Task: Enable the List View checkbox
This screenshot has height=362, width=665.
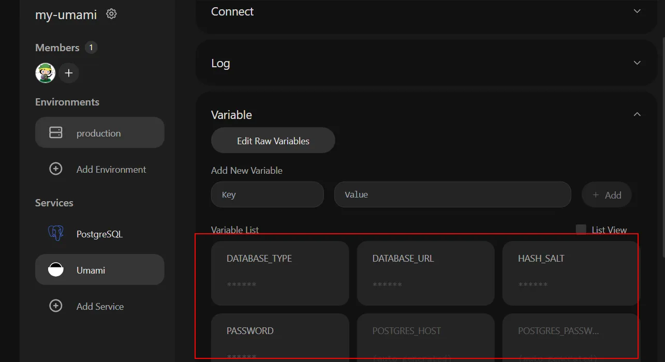Action: pos(581,230)
